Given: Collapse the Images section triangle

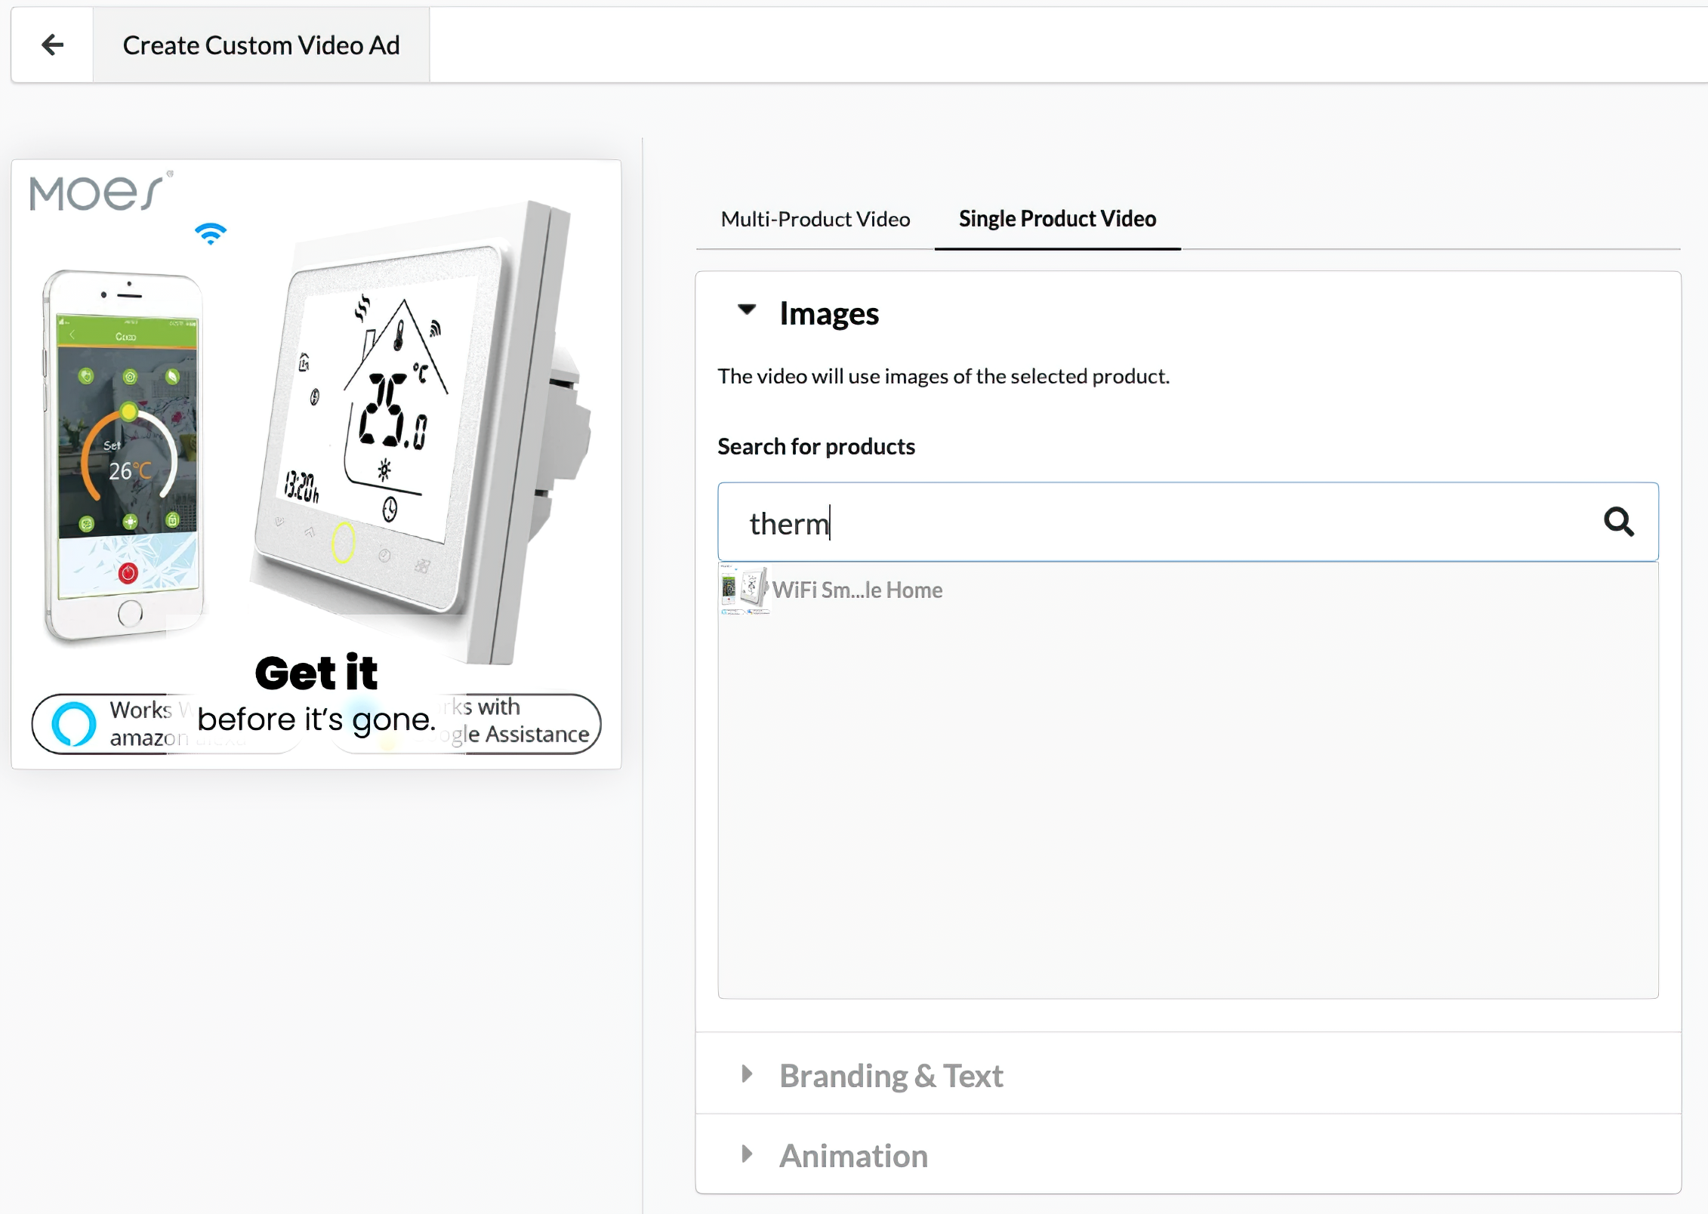Looking at the screenshot, I should click(746, 310).
